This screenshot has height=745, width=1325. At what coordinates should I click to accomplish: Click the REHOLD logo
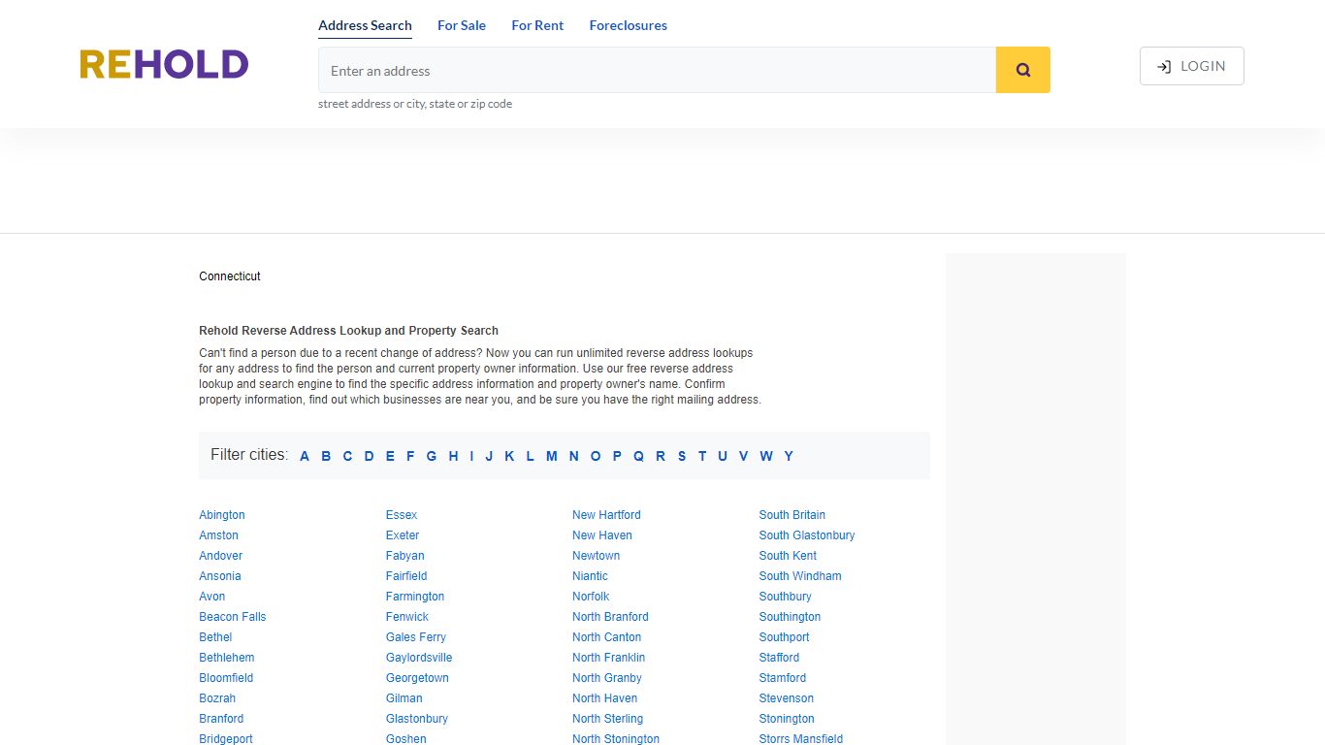pyautogui.click(x=164, y=65)
